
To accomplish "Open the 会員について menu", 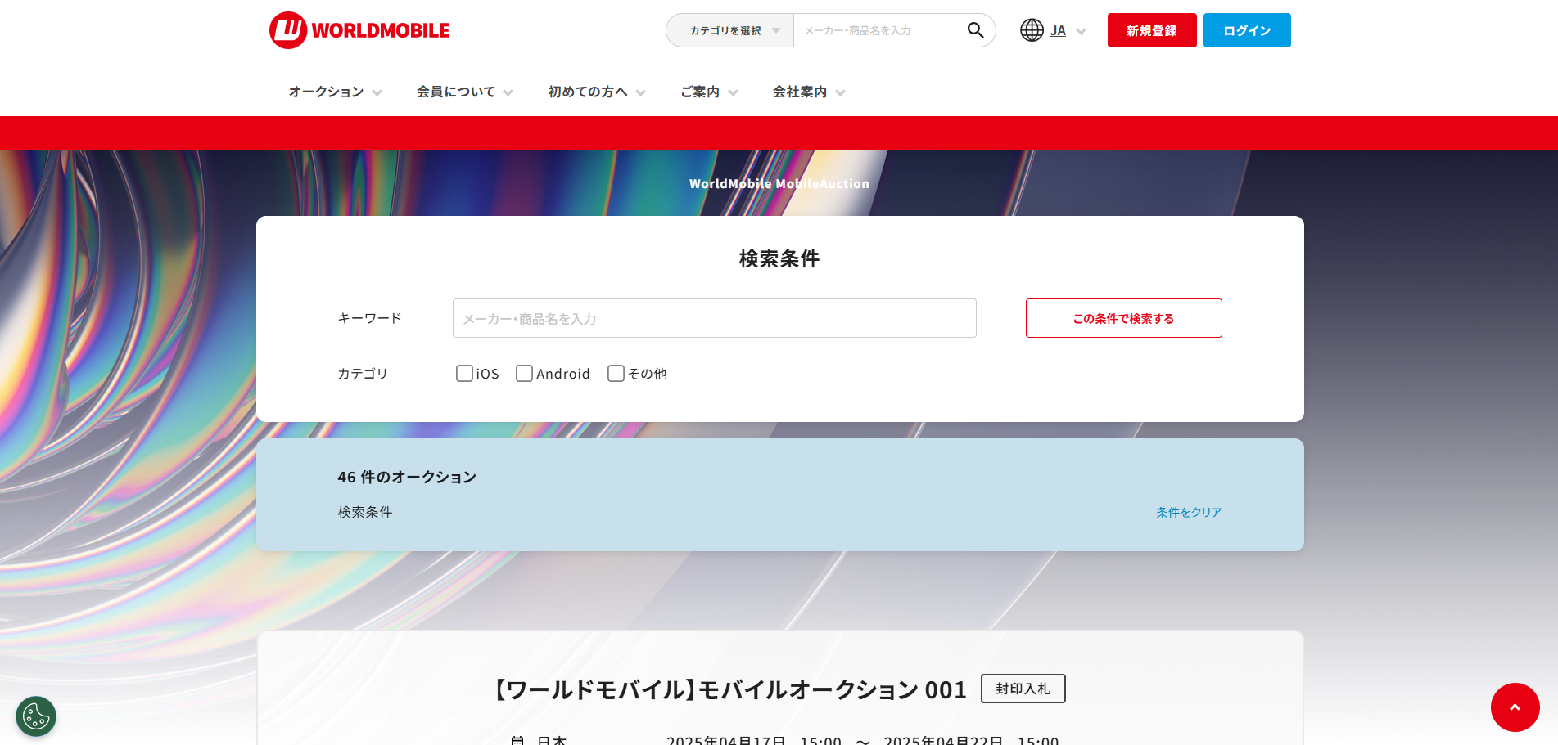I will 463,92.
